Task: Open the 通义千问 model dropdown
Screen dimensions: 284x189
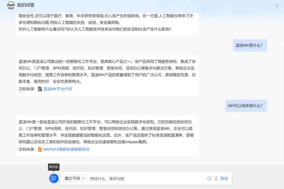Action: click(74, 178)
